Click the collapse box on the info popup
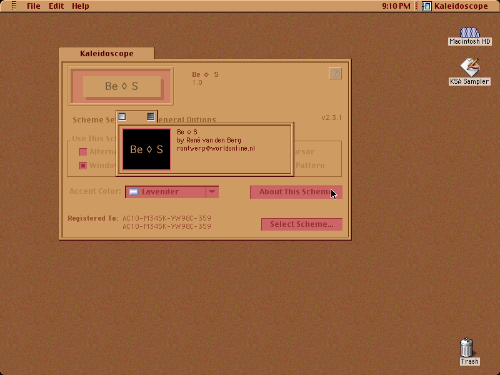The width and height of the screenshot is (500, 375). pos(151,117)
